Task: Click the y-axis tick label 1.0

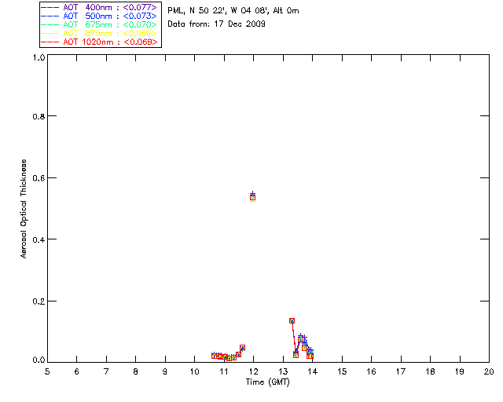Action: 39,57
